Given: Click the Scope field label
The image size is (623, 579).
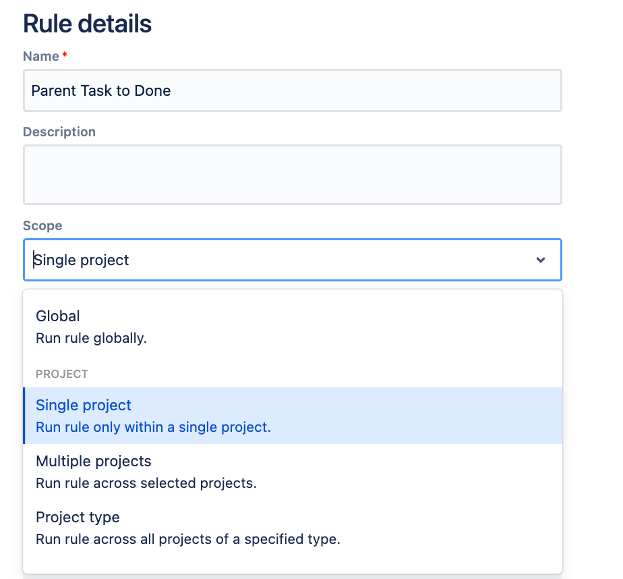Looking at the screenshot, I should coord(42,225).
